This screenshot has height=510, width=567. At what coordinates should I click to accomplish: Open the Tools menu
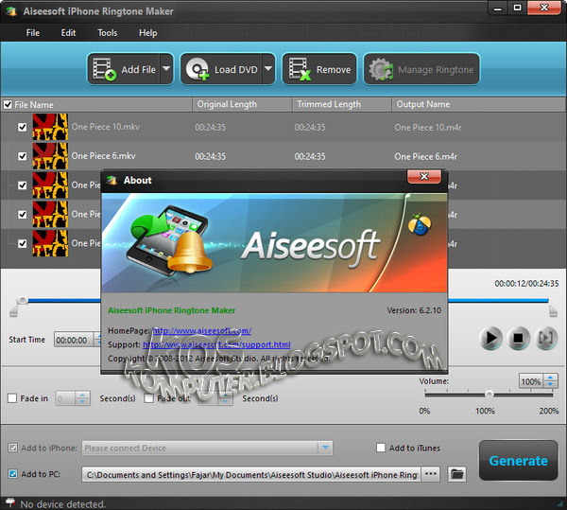tap(108, 33)
